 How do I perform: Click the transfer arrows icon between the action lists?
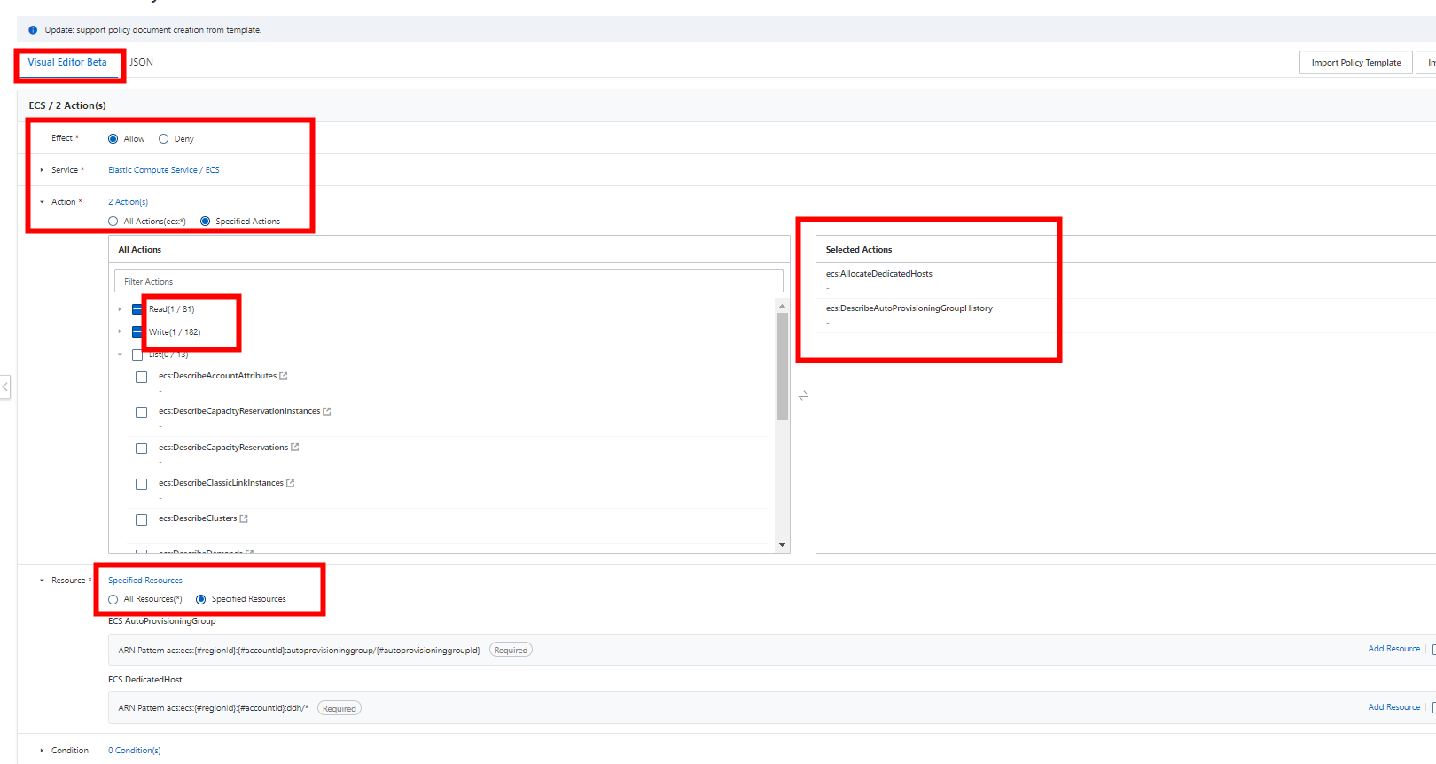pos(803,395)
